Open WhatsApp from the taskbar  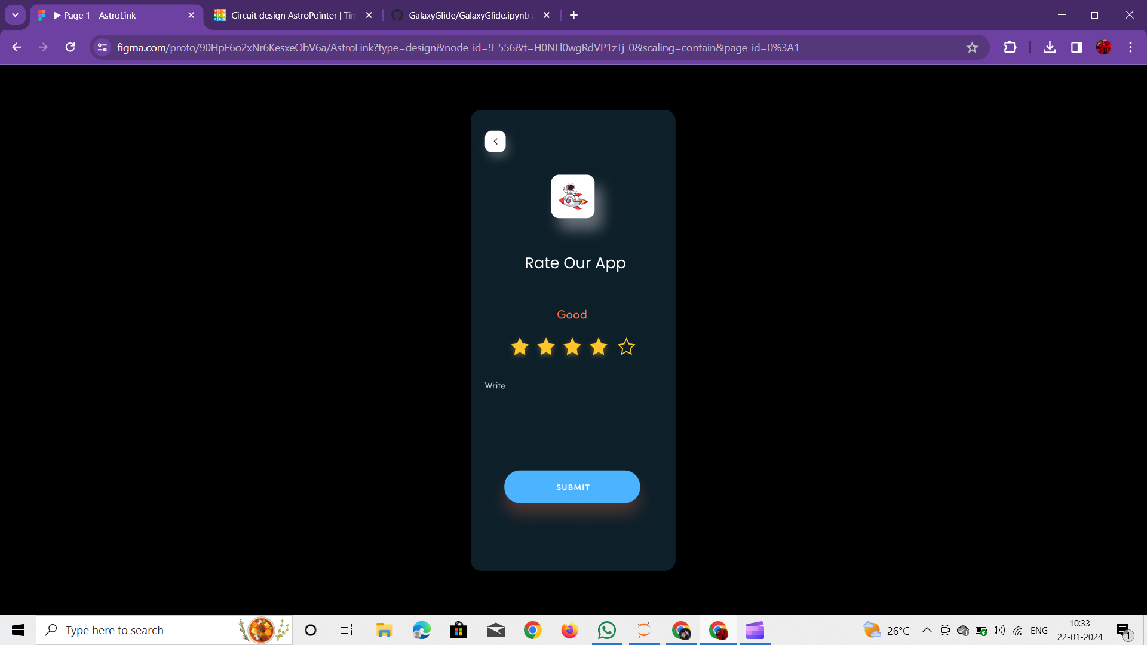(606, 630)
